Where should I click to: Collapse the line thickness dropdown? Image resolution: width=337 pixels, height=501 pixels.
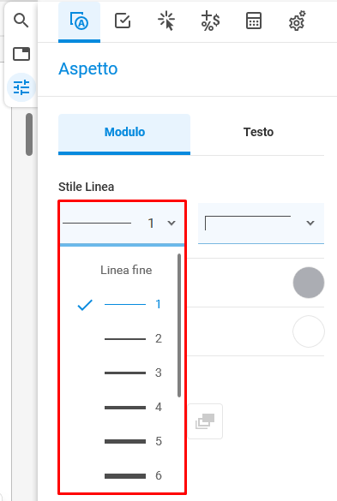tap(123, 224)
